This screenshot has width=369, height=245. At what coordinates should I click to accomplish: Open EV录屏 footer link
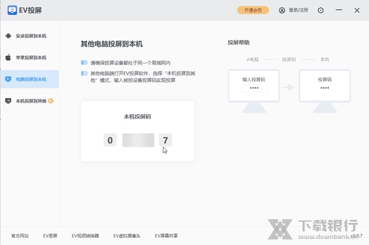point(50,236)
